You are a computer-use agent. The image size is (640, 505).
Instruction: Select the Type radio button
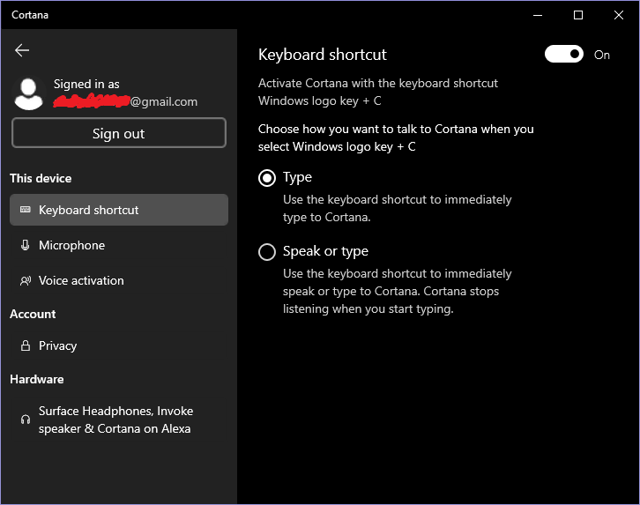tap(267, 178)
